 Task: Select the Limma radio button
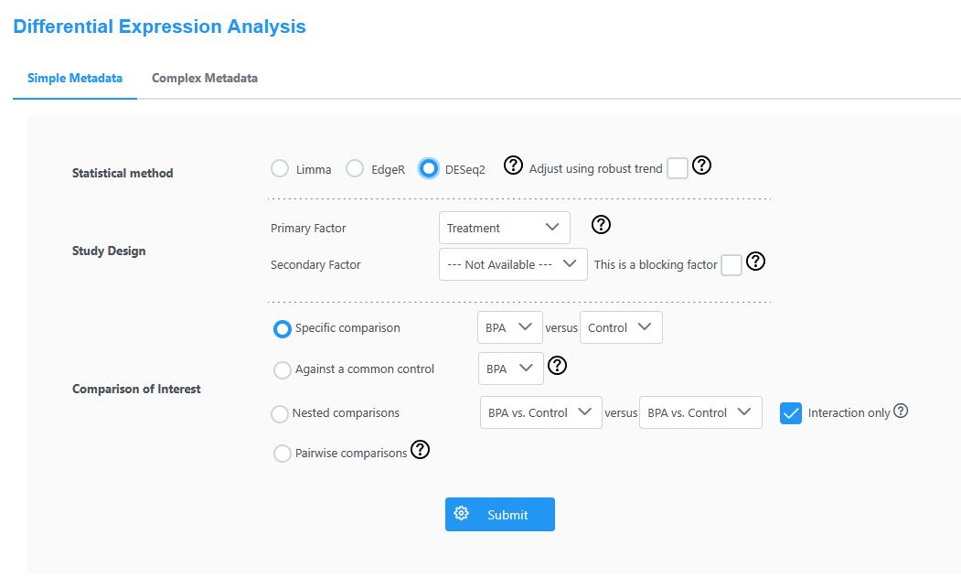point(280,168)
